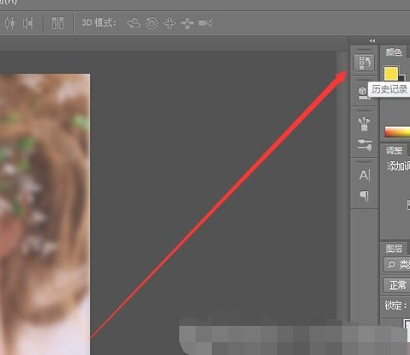Click the 3D roll object icon
This screenshot has height=355, width=410.
tap(152, 23)
